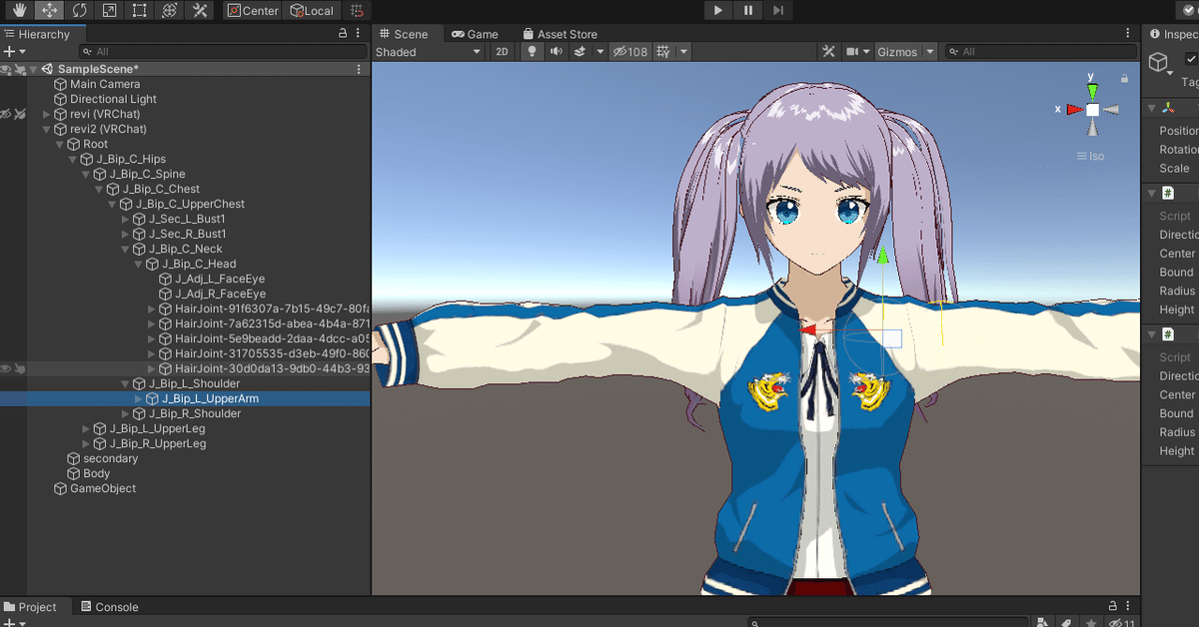The height and width of the screenshot is (627, 1199).
Task: Click the green Y axis on orientation gizmo
Action: [1092, 92]
